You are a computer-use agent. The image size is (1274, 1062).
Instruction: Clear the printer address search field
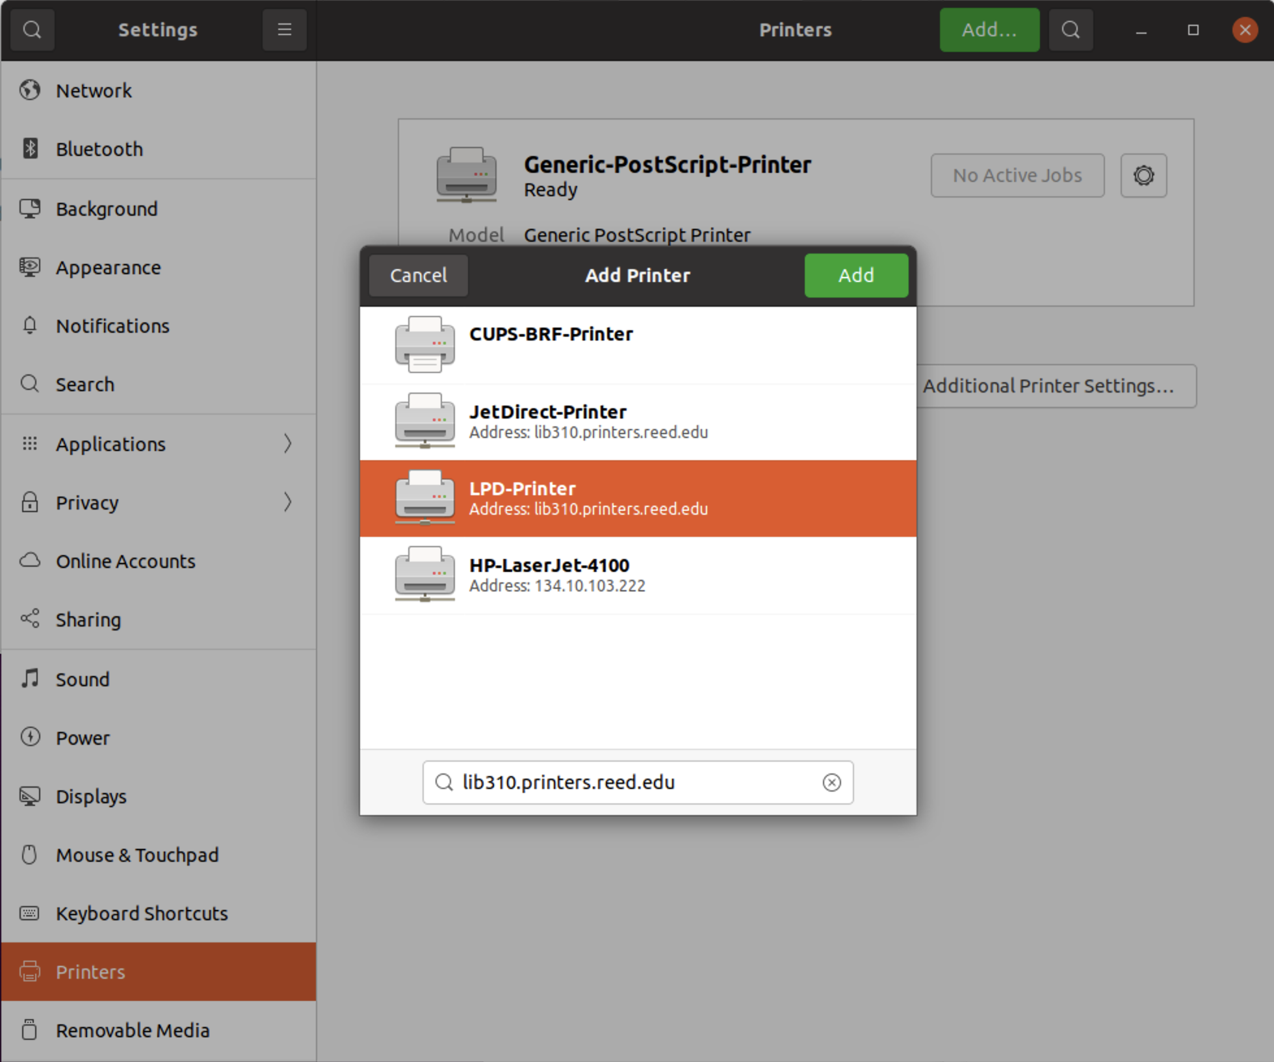tap(831, 783)
